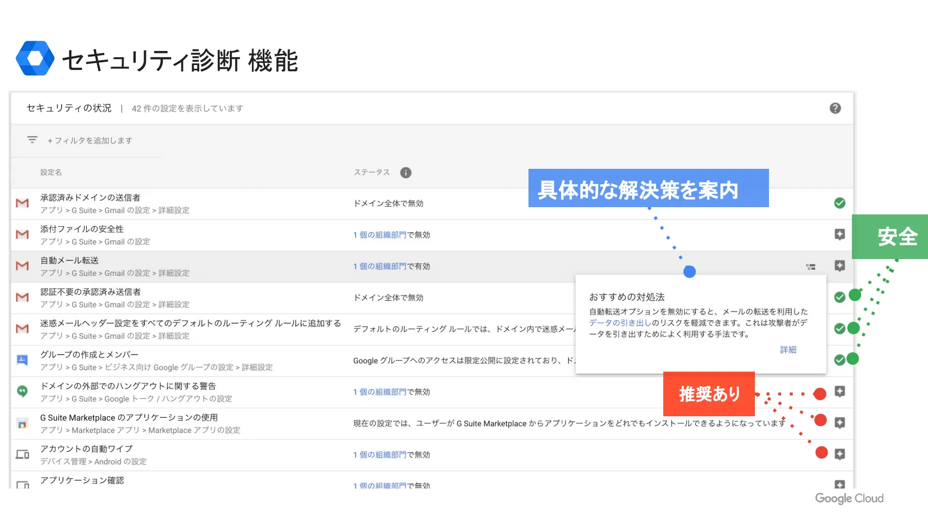Follow the データの引き出し link in popup
Screen dimensions: 928x522
pyautogui.click(x=620, y=323)
